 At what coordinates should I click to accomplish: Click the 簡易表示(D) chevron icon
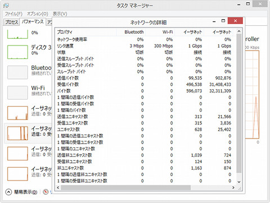pyautogui.click(x=8, y=192)
